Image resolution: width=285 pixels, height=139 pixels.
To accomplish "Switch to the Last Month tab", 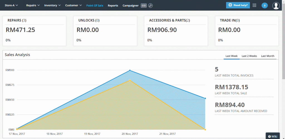I will click(267, 56).
